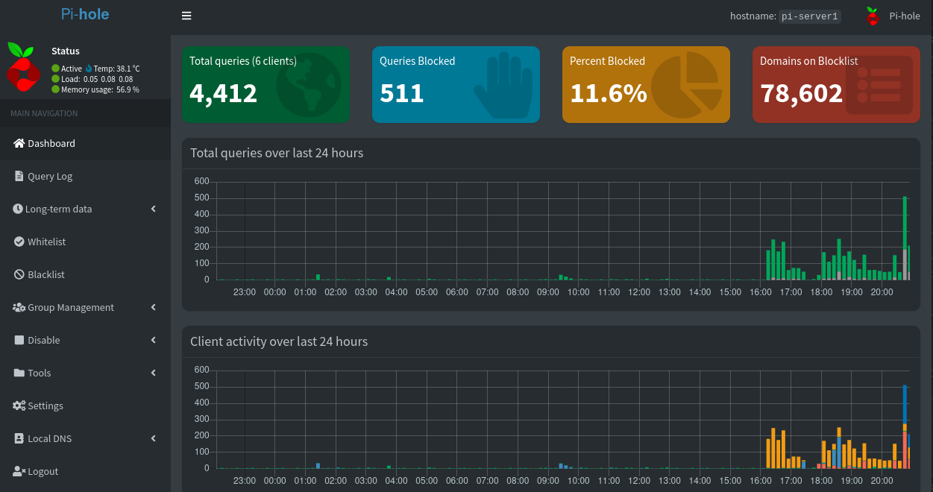The image size is (933, 492).
Task: Click the Query Log file icon
Action: [x=19, y=176]
